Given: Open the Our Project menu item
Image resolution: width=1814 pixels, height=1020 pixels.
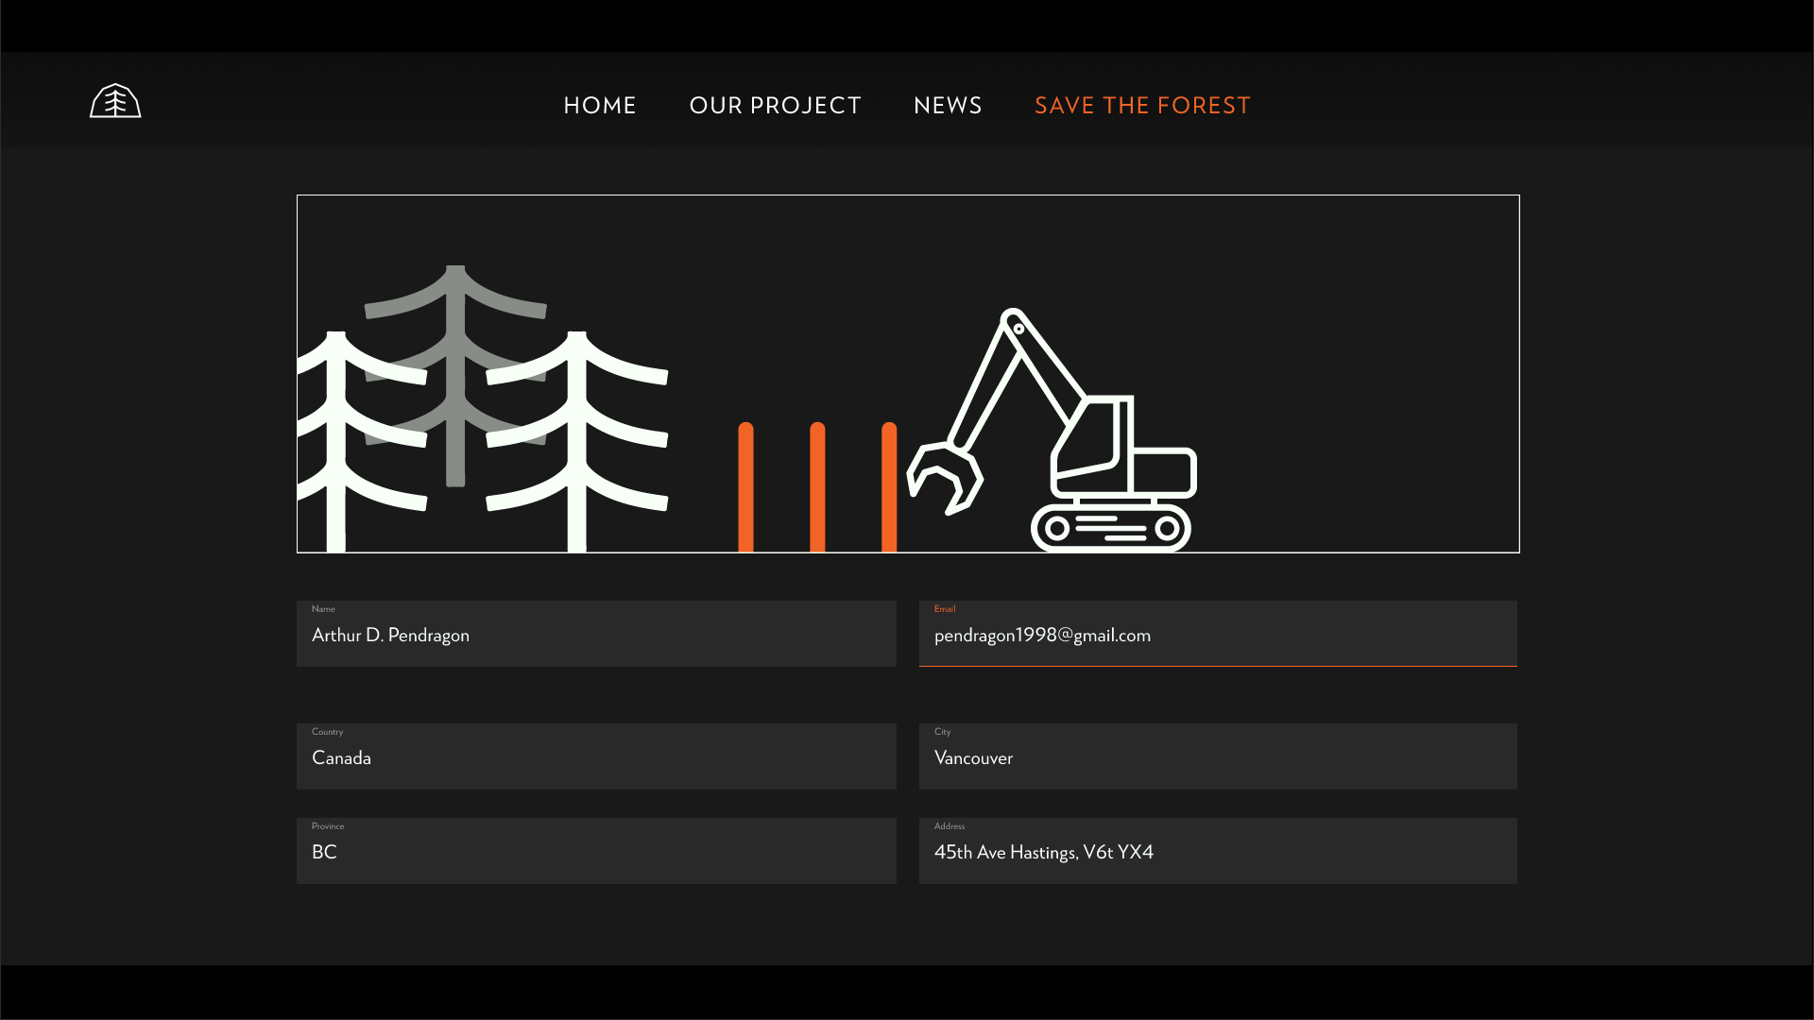Looking at the screenshot, I should tap(775, 105).
